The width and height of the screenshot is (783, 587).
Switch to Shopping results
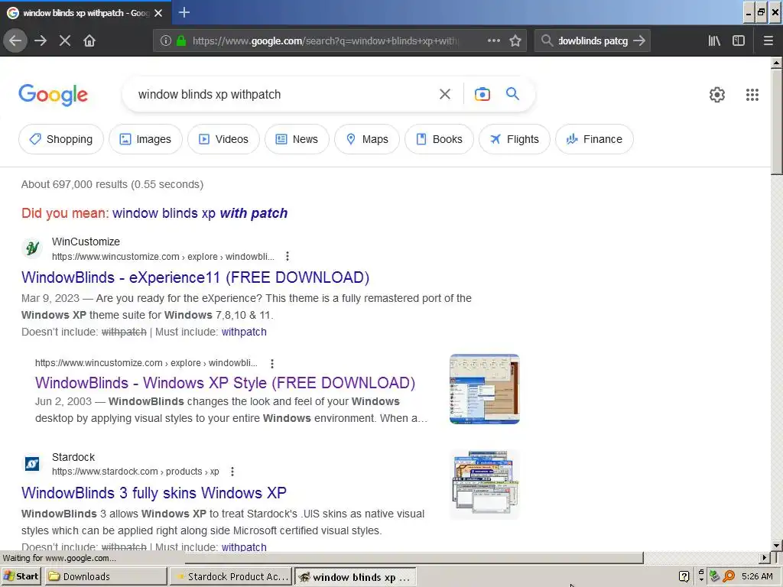tap(61, 139)
